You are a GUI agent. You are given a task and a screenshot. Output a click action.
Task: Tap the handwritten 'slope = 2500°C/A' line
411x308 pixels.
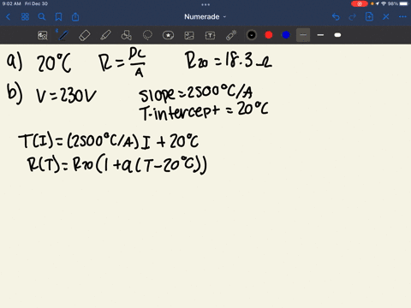196,93
